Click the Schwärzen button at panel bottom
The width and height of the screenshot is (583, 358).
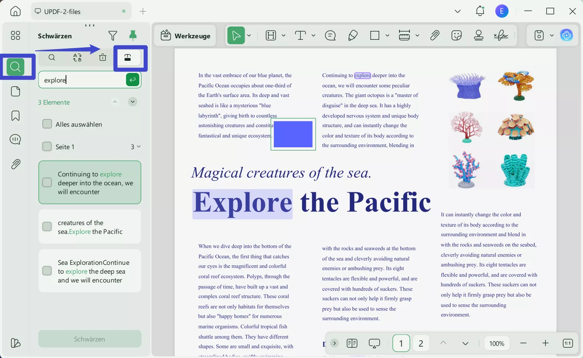(x=90, y=339)
